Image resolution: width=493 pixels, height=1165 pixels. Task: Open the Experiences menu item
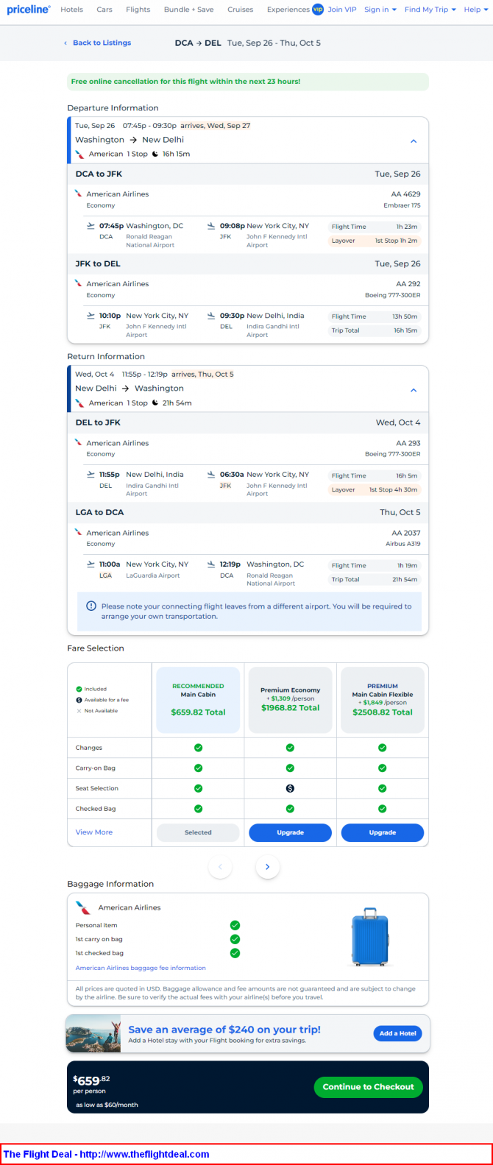click(288, 10)
